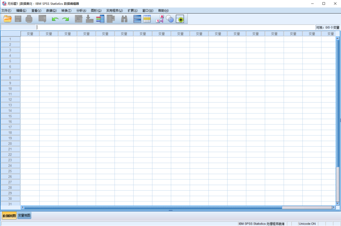Click the horizontal scrollbar right arrow
The image size is (341, 226).
pos(334,207)
